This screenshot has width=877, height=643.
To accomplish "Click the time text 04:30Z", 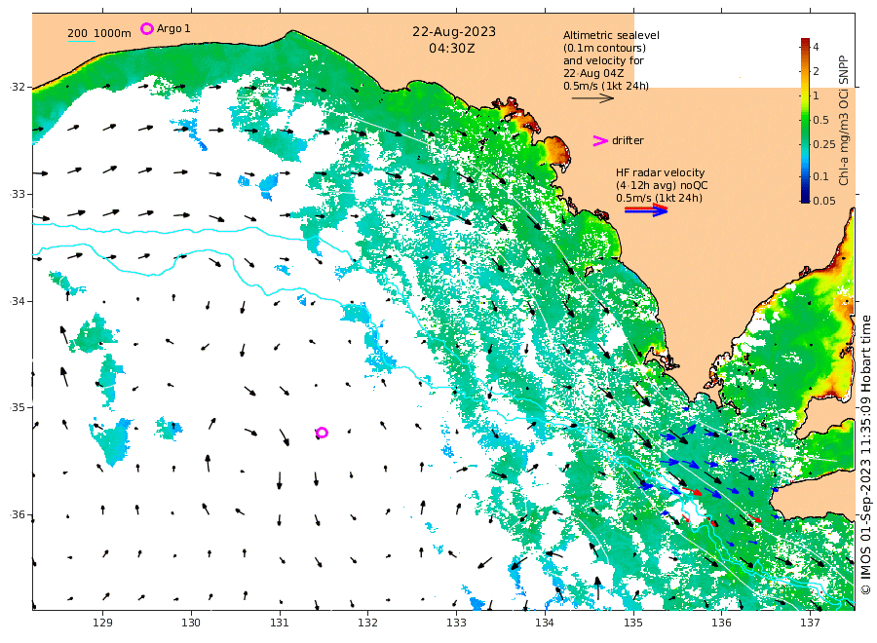I will tap(452, 49).
